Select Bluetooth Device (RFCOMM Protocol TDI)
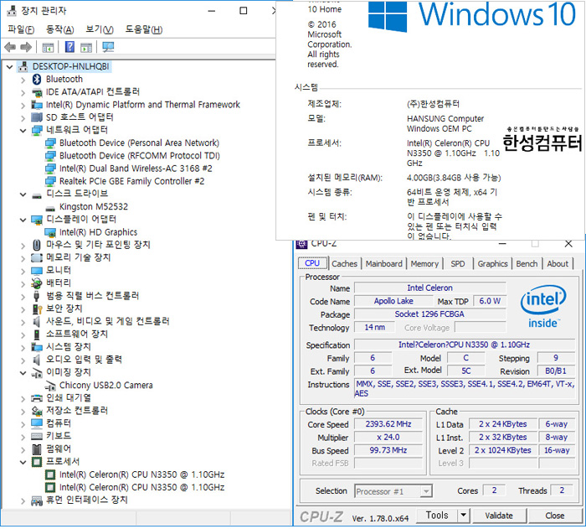This screenshot has height=529, width=586. coord(140,156)
